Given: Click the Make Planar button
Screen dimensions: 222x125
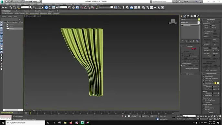Looking at the screenshot, I should click(207, 51).
